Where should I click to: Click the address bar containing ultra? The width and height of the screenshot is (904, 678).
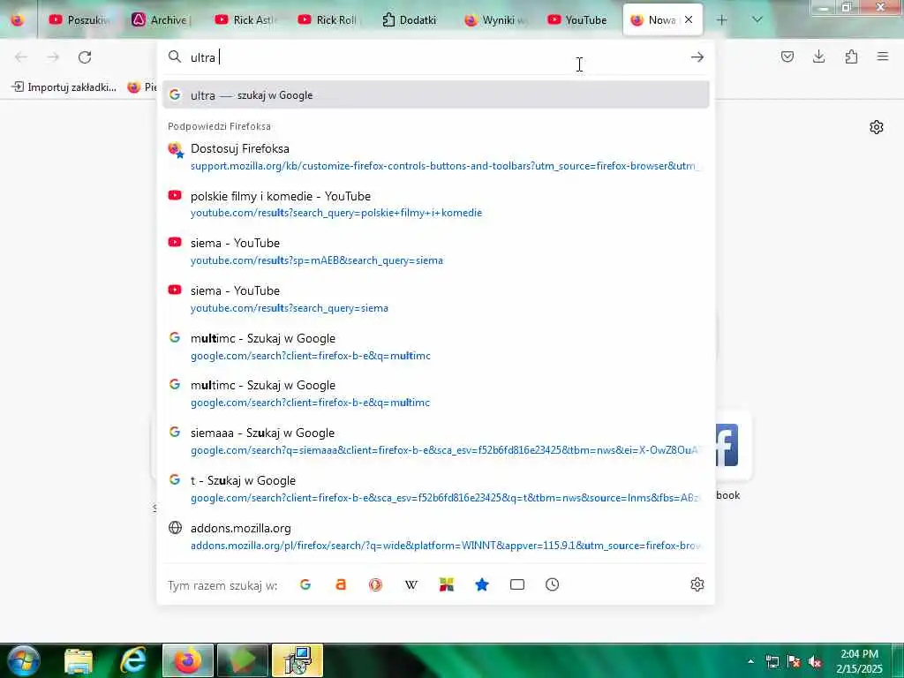435,57
